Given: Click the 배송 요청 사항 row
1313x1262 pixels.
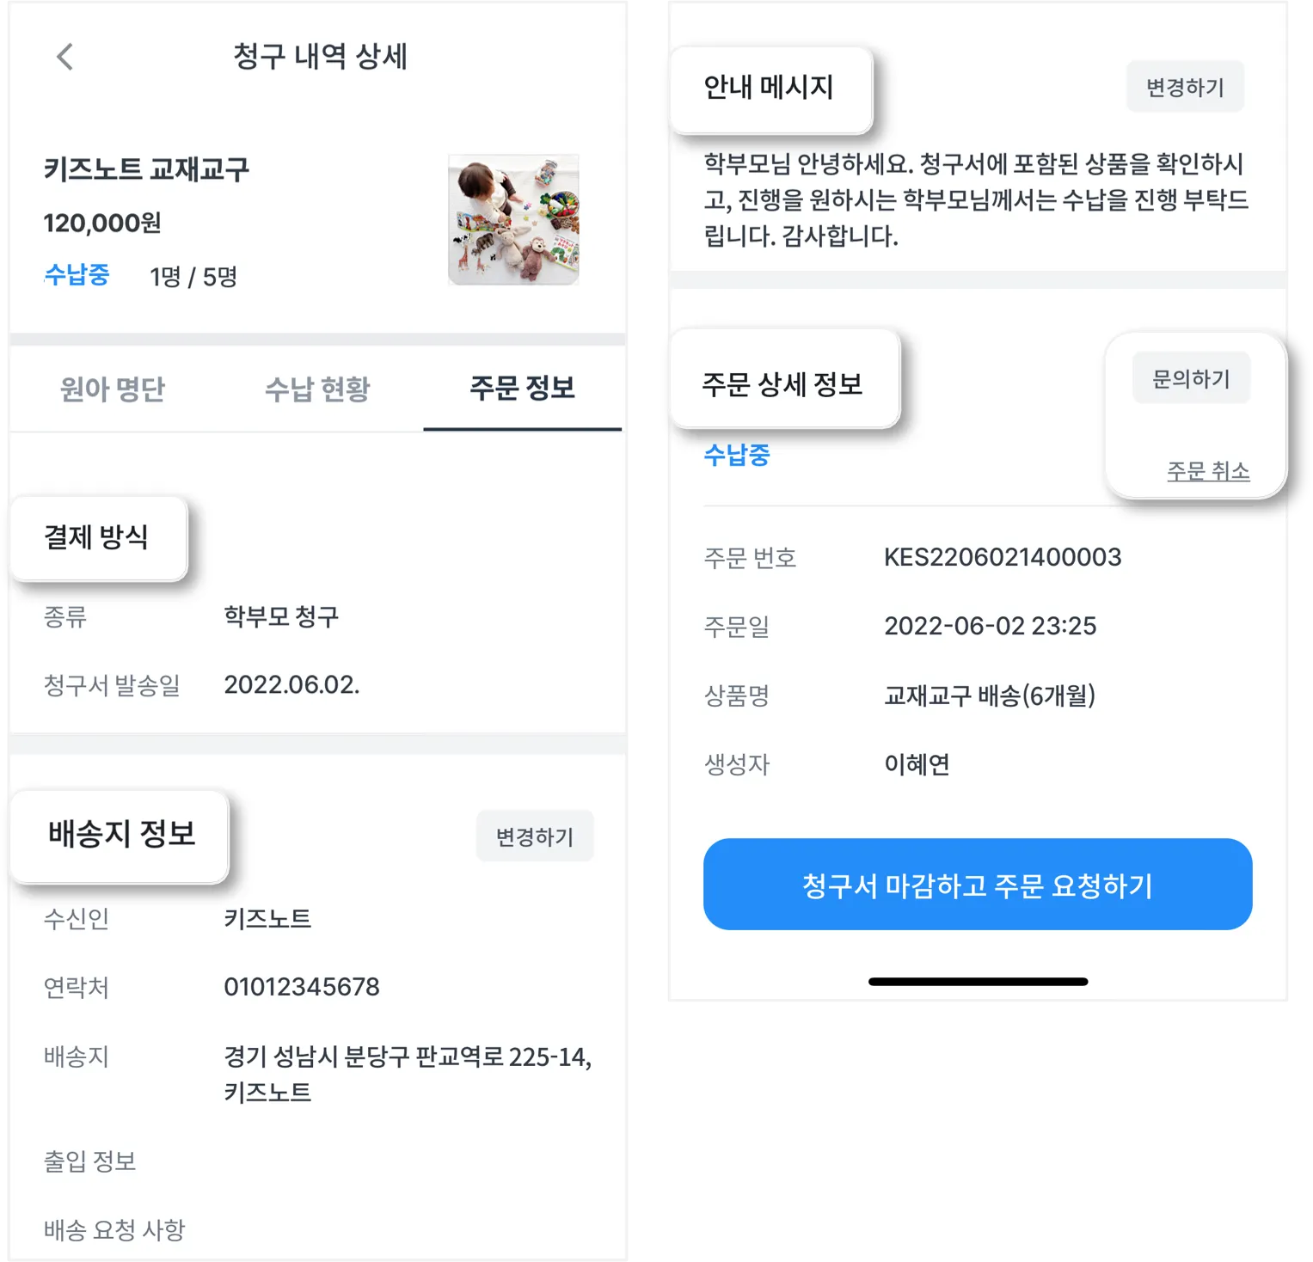Looking at the screenshot, I should click(x=317, y=1230).
